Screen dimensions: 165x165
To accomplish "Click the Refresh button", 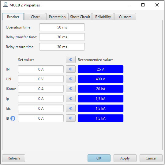I will click(14, 158).
